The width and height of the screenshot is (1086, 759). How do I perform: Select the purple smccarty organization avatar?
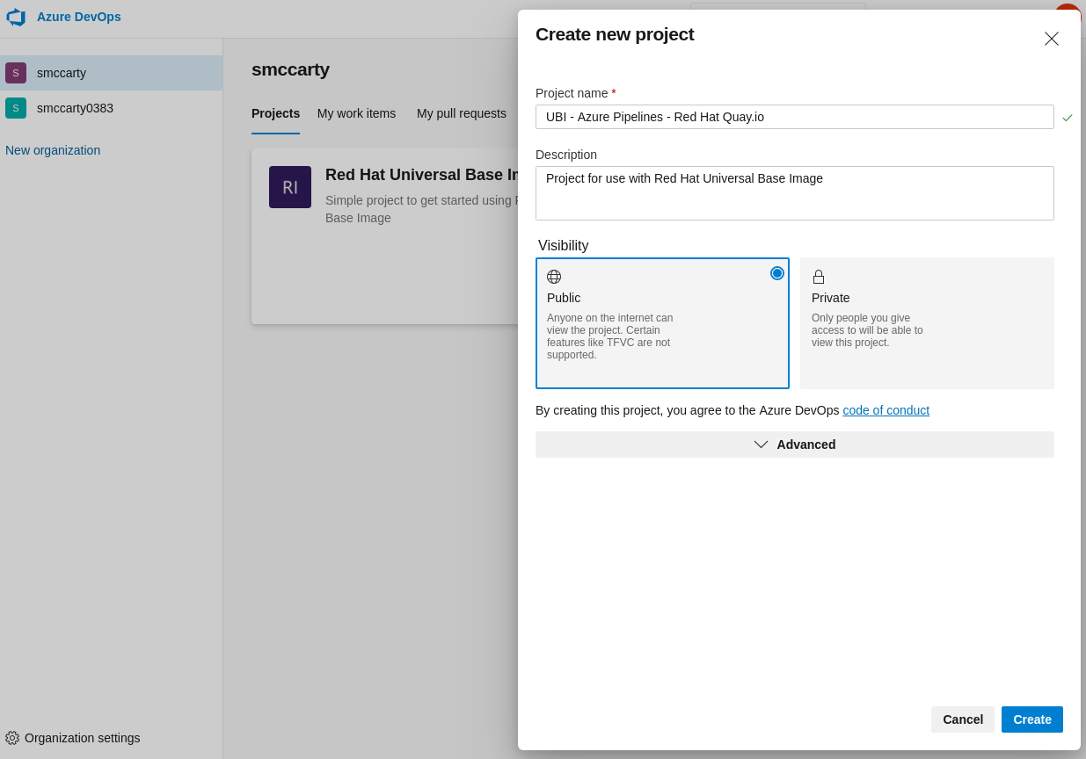[x=16, y=73]
